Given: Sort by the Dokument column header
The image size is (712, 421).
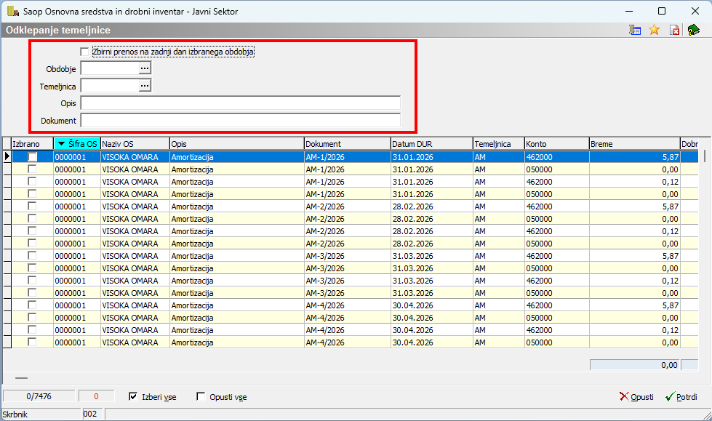Looking at the screenshot, I should click(x=346, y=144).
